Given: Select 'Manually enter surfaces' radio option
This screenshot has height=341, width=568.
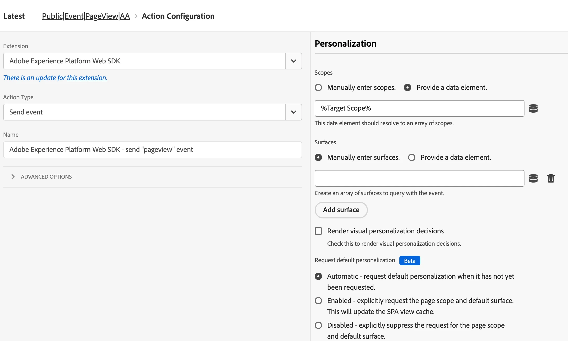Looking at the screenshot, I should pos(318,157).
